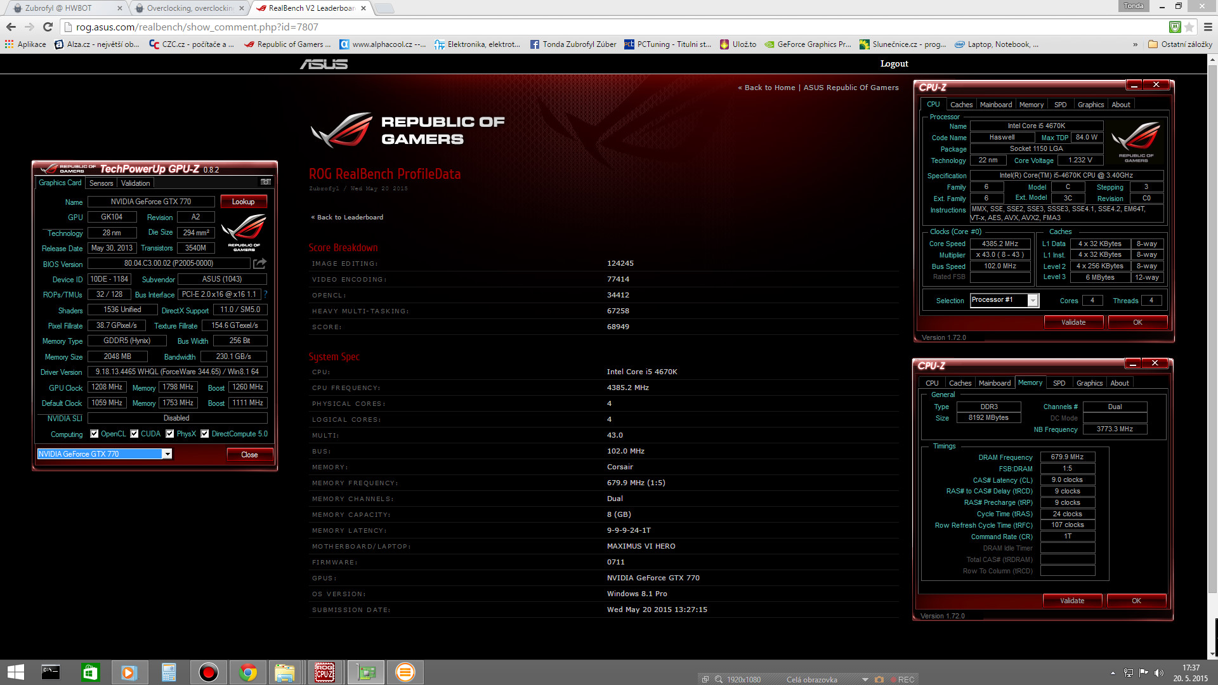Open the Aplikace apps shortcut

tap(25, 44)
